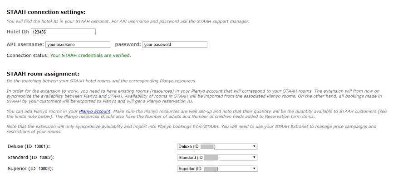Click the hotel ID extranet hint text
This screenshot has height=178, width=398.
point(128,22)
